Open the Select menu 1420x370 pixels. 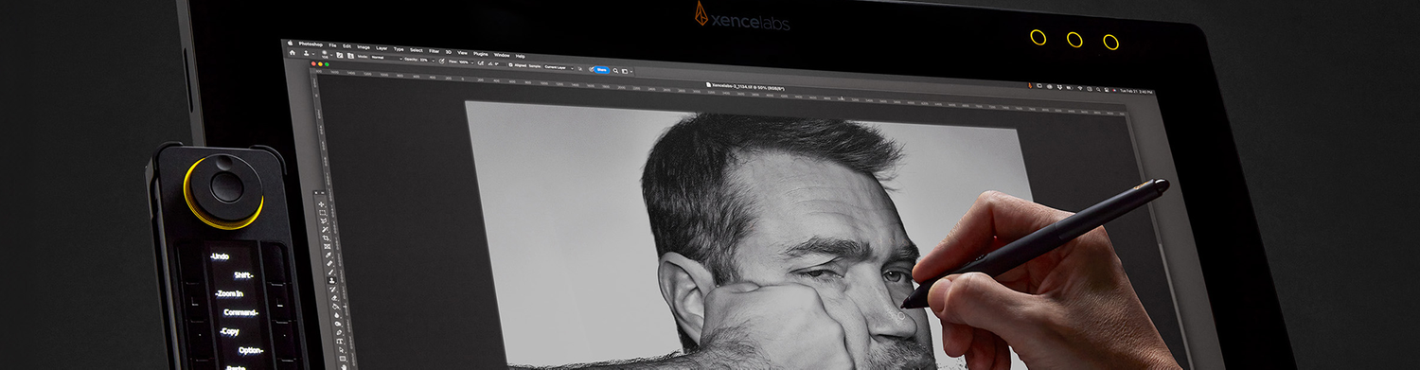pyautogui.click(x=417, y=50)
